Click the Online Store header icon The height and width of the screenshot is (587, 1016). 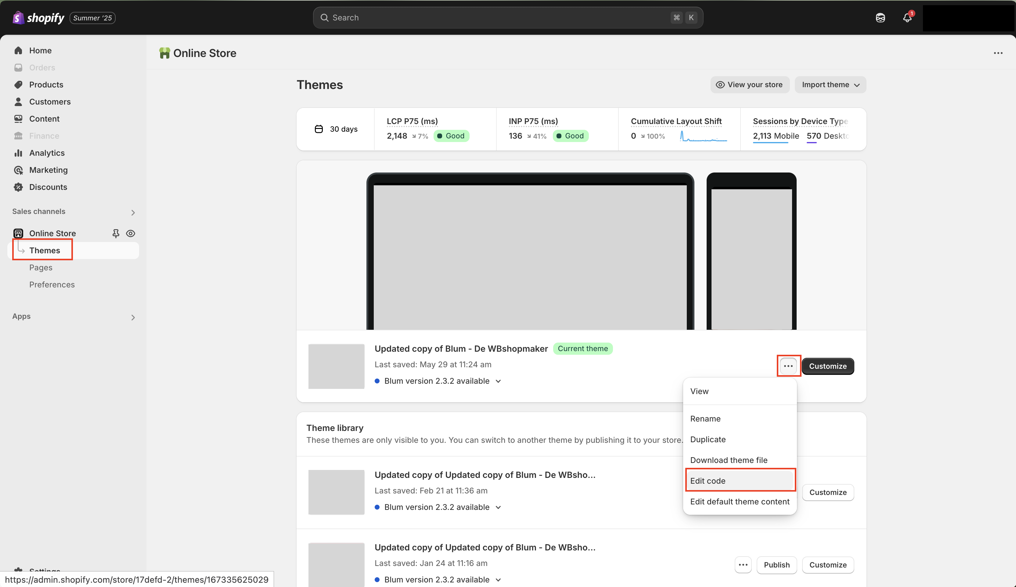164,53
